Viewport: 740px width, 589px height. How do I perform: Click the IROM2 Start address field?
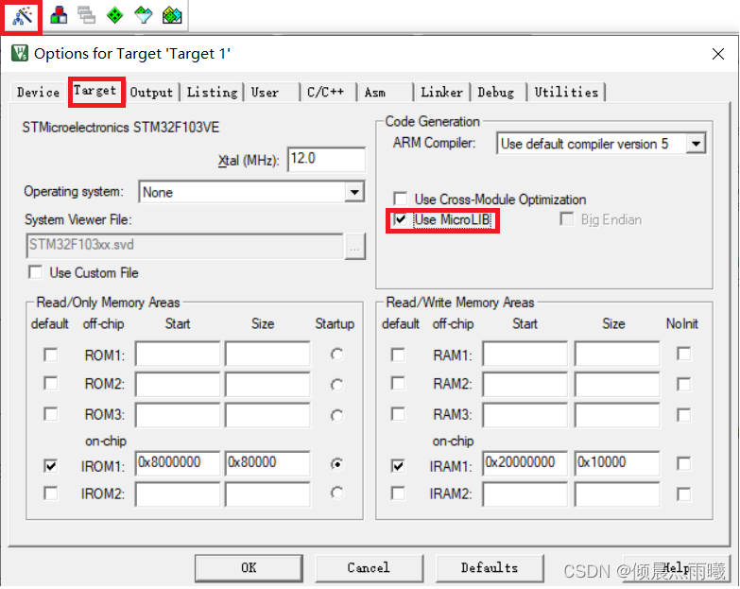point(178,494)
